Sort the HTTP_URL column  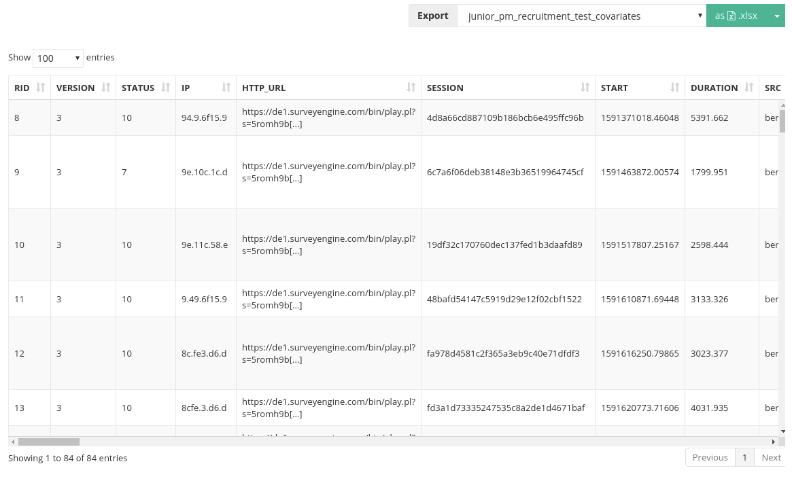(x=411, y=87)
